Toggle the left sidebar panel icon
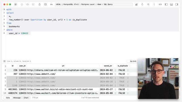The image size is (182, 102). (166, 5)
